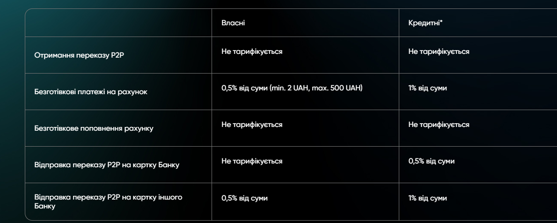The height and width of the screenshot is (223, 557).
Task: Click '1% від суми' for іншого Банку row
Action: point(427,198)
